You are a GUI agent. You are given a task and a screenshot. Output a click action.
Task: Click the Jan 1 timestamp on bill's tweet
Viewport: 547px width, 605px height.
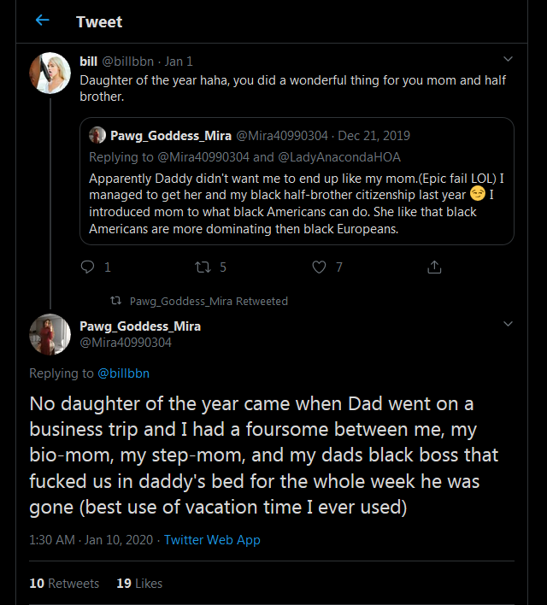[x=179, y=62]
